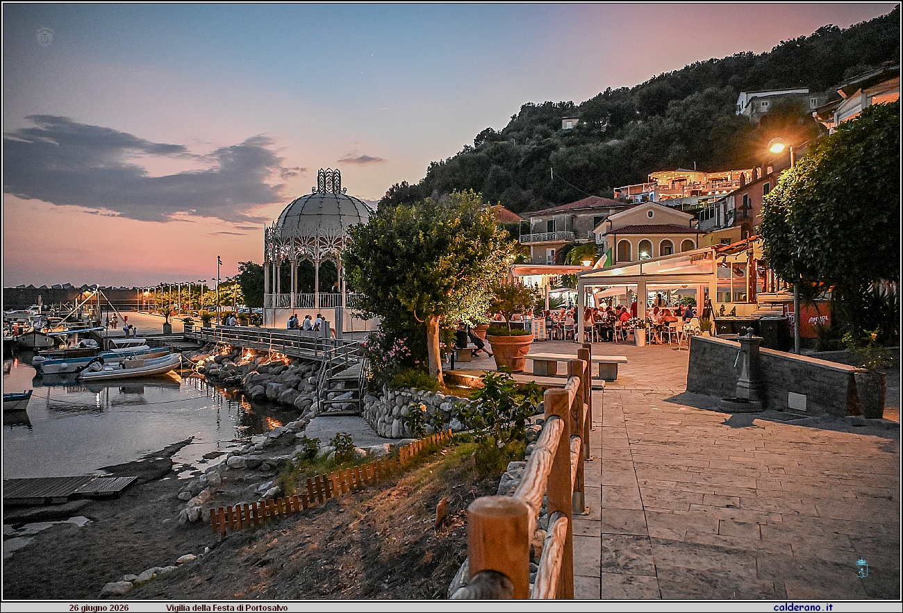Open the calderano.it link

pos(802,607)
